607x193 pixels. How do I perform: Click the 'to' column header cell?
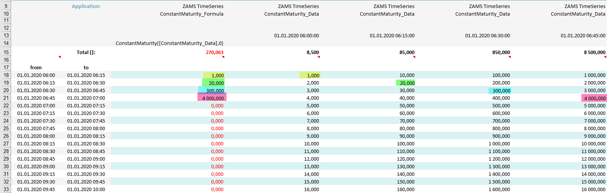pyautogui.click(x=86, y=68)
